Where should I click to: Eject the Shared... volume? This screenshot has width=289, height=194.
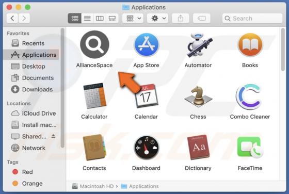pos(54,136)
